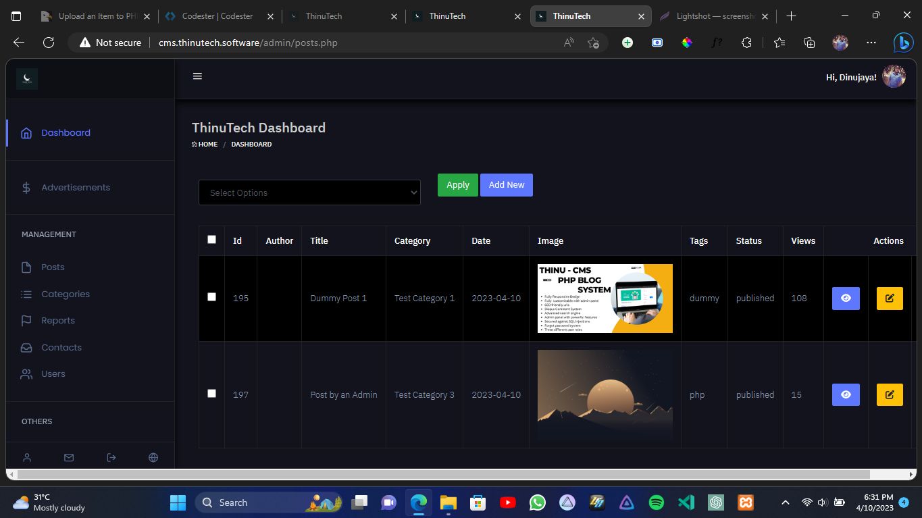Open the mail icon in sidebar footer

coord(69,458)
